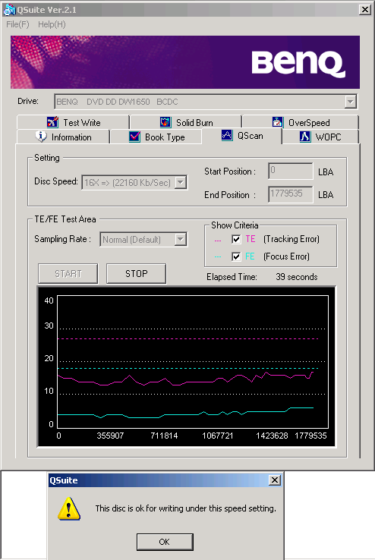Viewport: 375px width, 560px height.
Task: Click the yellow warning icon in QSuite dialog
Action: (x=69, y=508)
